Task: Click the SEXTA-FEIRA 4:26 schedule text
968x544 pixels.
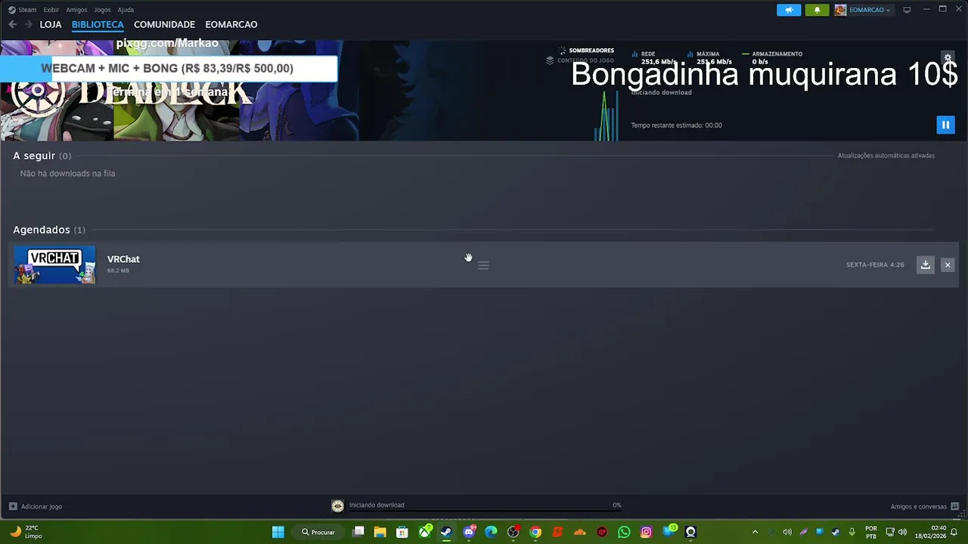Action: point(875,265)
